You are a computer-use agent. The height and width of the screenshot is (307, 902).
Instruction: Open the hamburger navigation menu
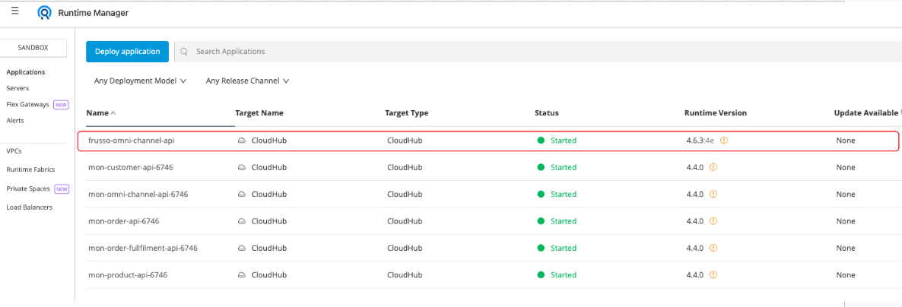click(15, 11)
